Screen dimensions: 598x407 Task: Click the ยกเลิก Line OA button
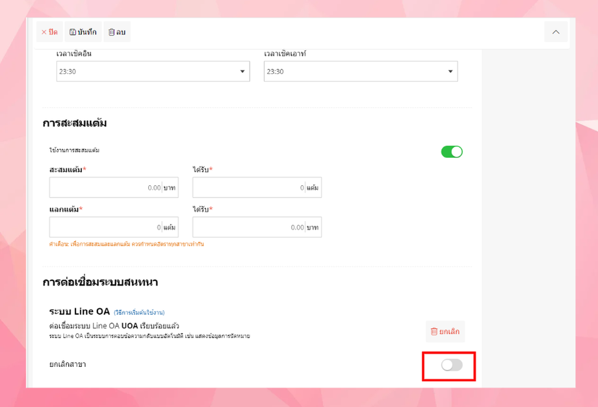[x=445, y=332]
